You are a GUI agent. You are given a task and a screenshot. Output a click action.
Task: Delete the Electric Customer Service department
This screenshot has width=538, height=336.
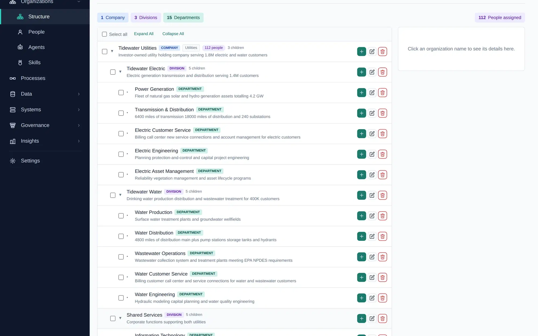click(x=383, y=134)
